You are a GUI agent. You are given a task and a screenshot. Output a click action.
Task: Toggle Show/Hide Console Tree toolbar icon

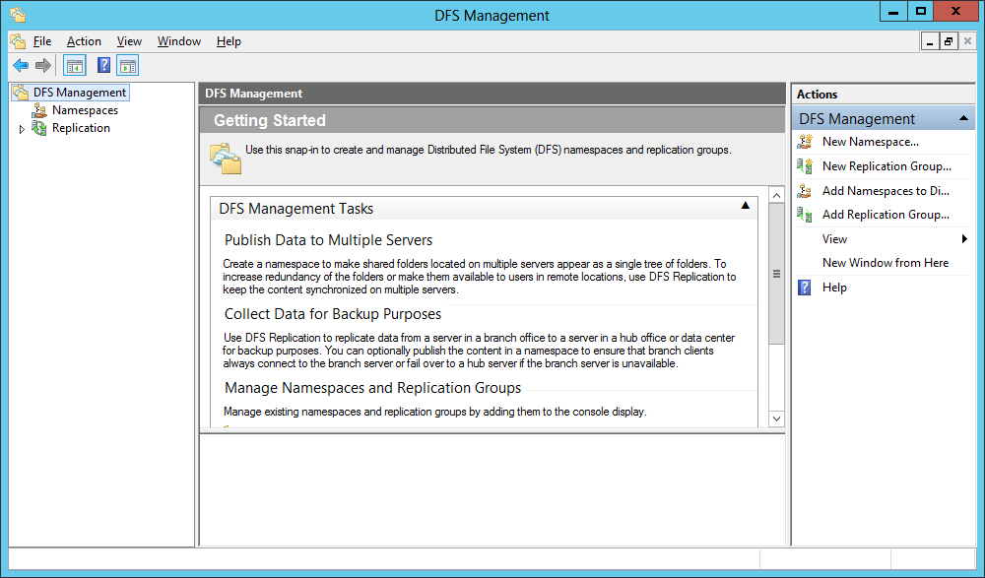[75, 65]
